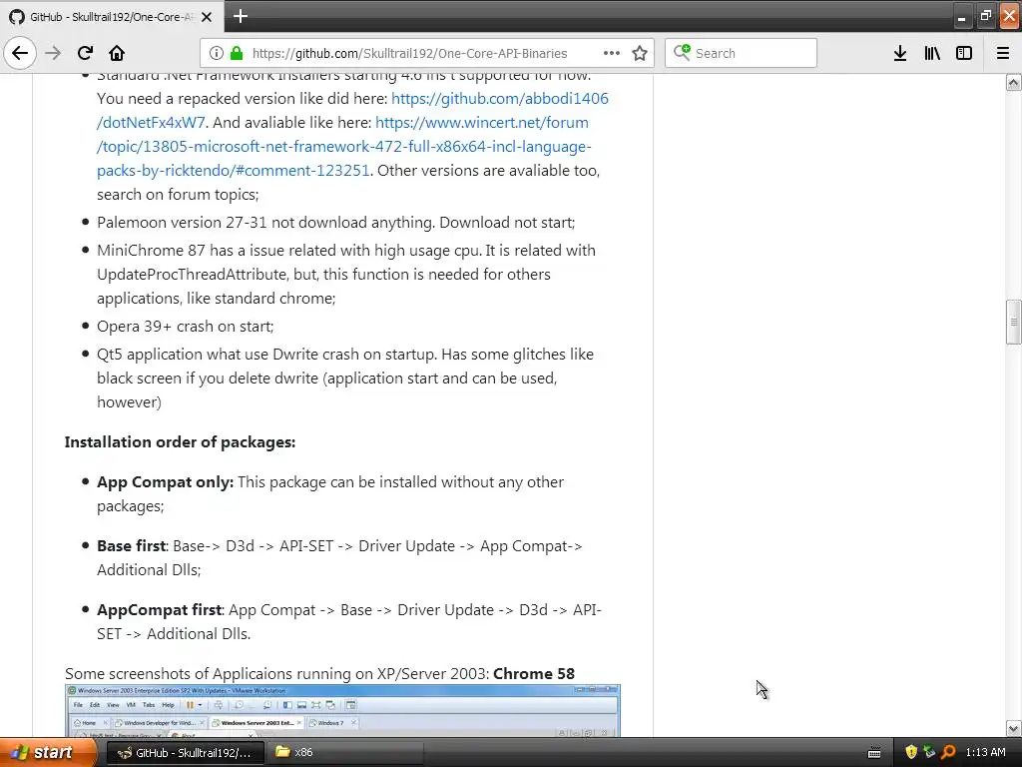Open the Firefox hamburger menu

tap(1003, 53)
